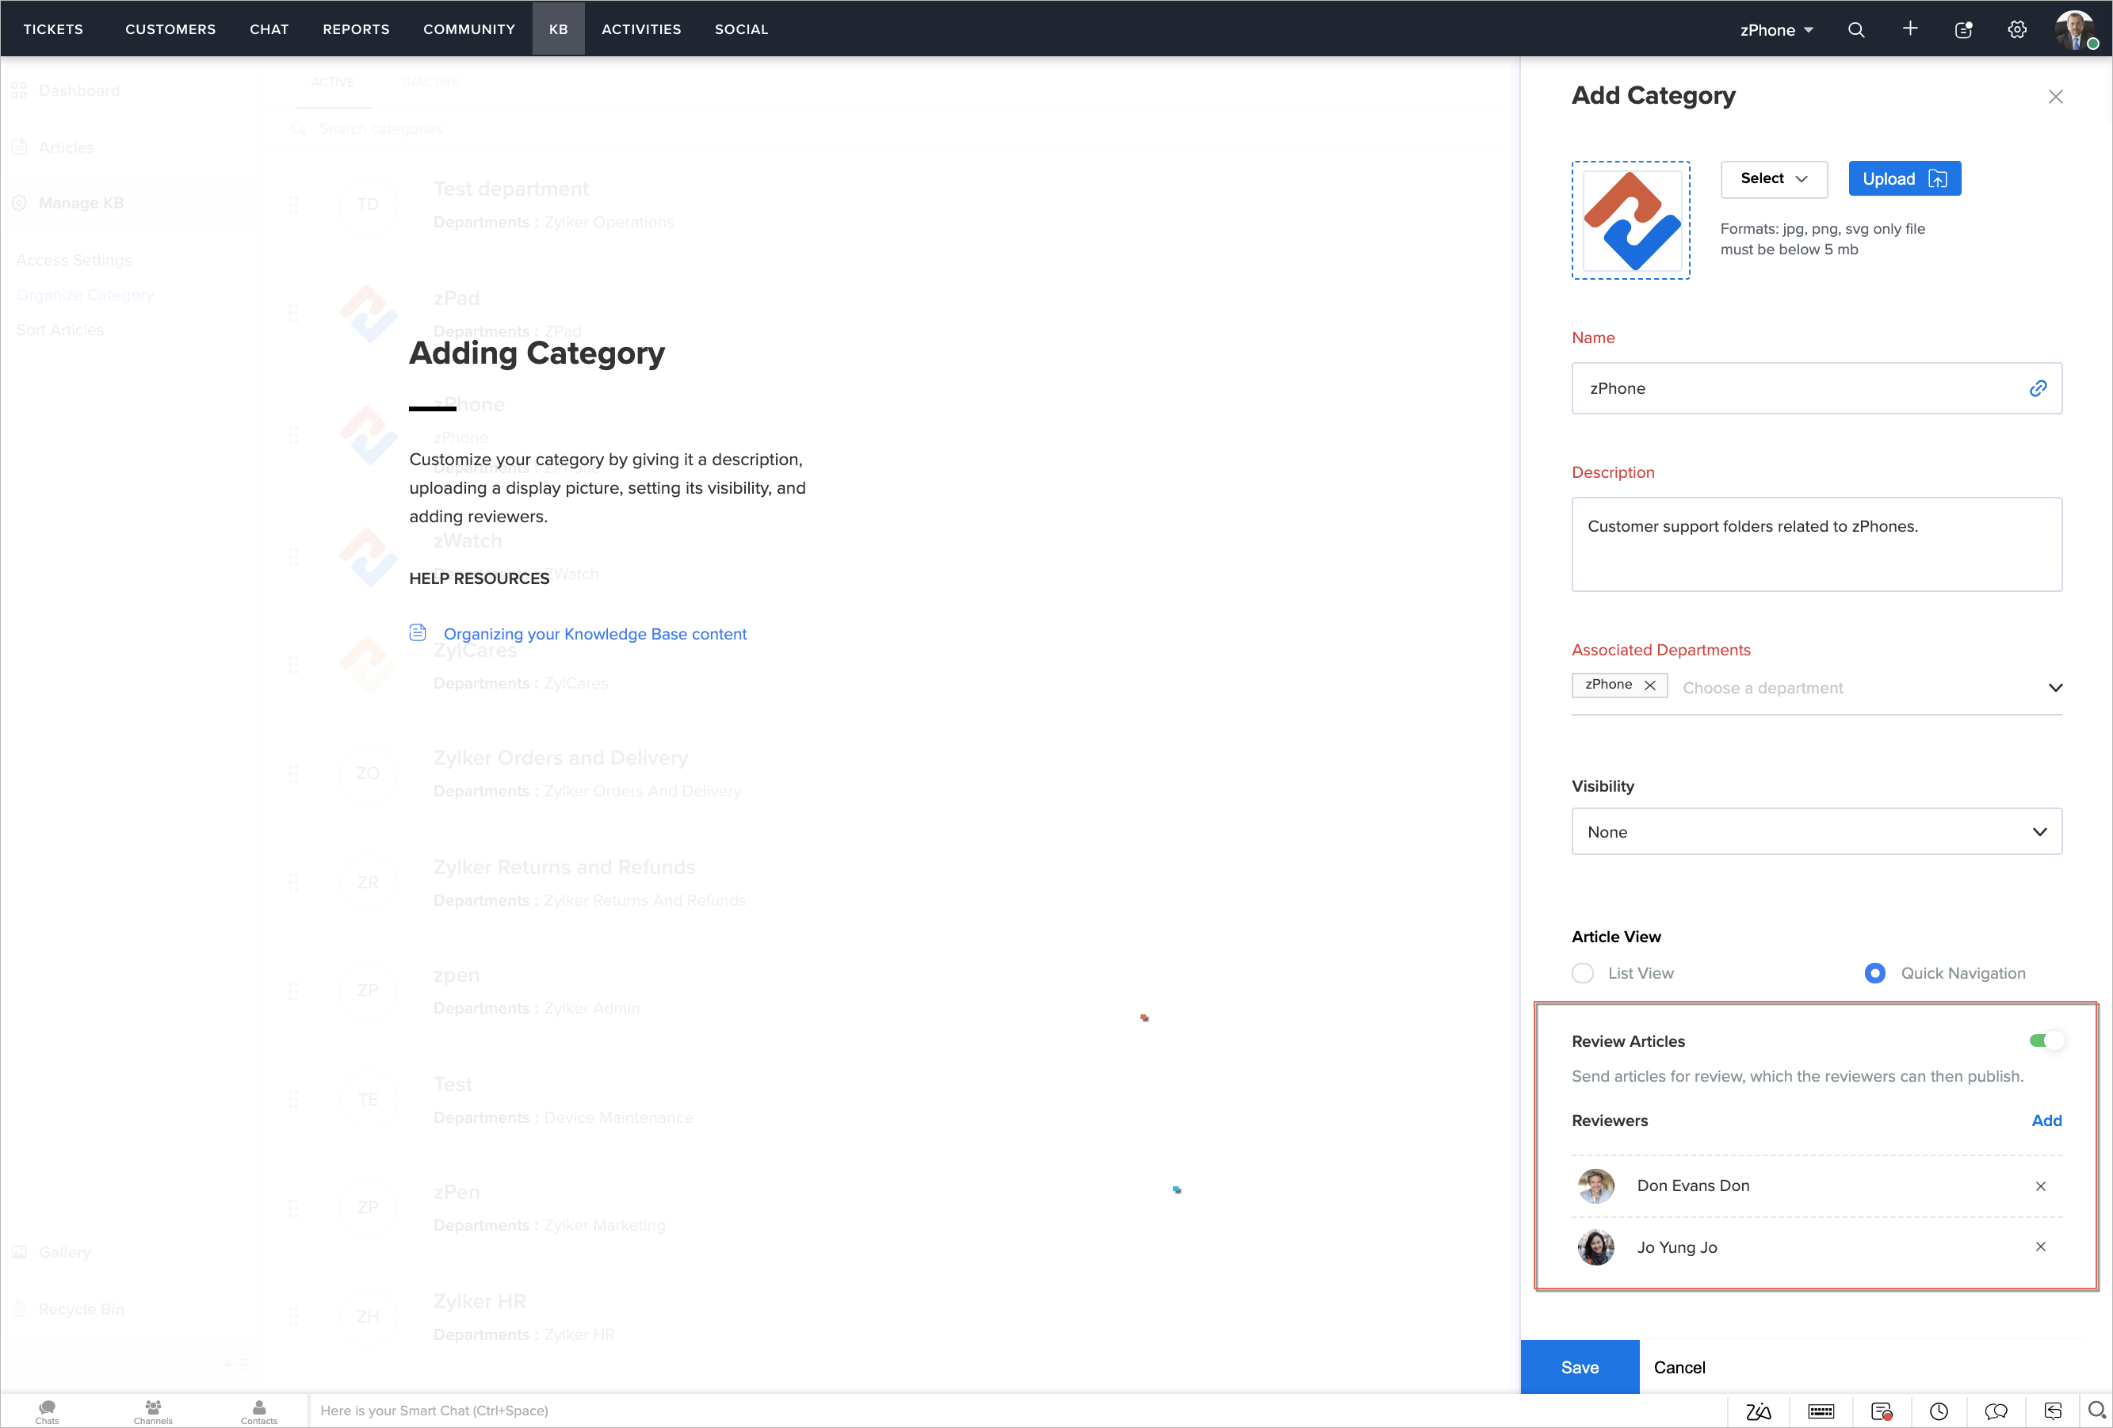The height and width of the screenshot is (1428, 2113).
Task: Click the recent history clock icon
Action: tap(1939, 1411)
